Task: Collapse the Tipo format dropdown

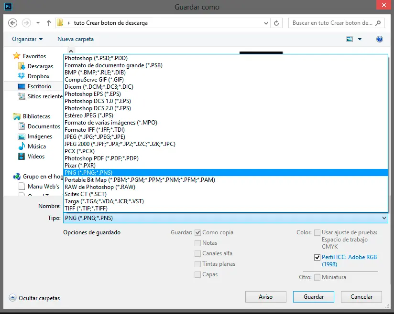Action: (x=384, y=218)
